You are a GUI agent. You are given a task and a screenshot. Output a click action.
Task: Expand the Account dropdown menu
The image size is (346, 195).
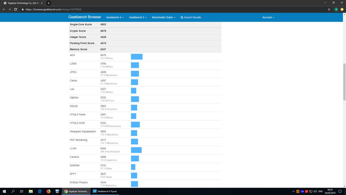point(268,17)
